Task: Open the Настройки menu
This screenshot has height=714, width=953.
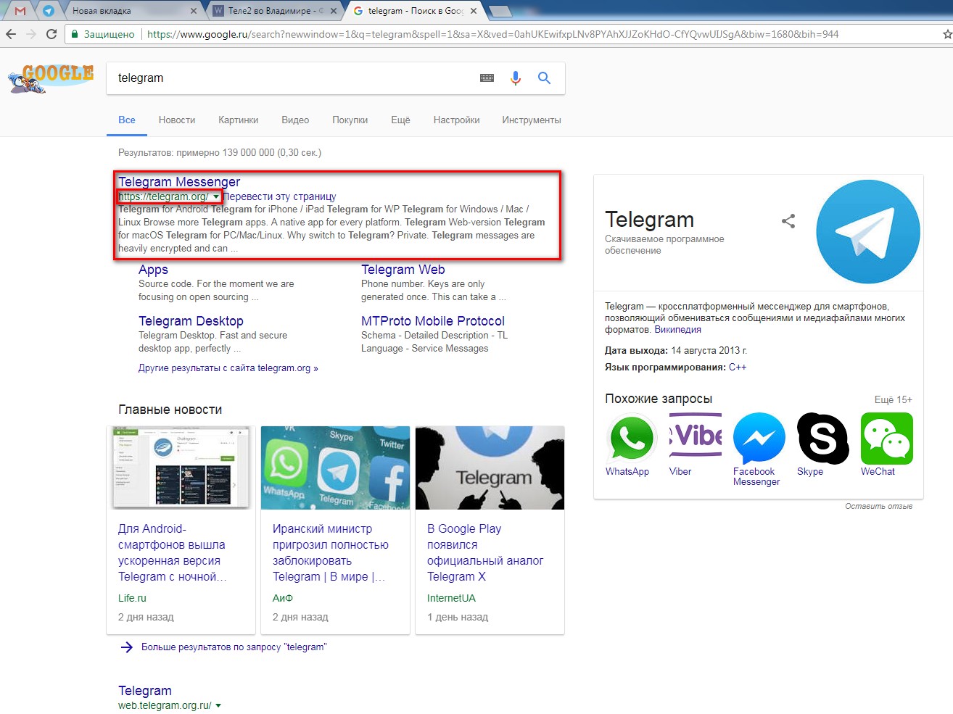Action: 456,120
